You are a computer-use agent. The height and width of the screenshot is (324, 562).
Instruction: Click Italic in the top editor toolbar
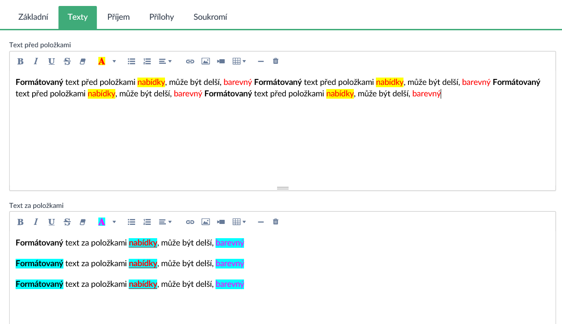click(35, 61)
